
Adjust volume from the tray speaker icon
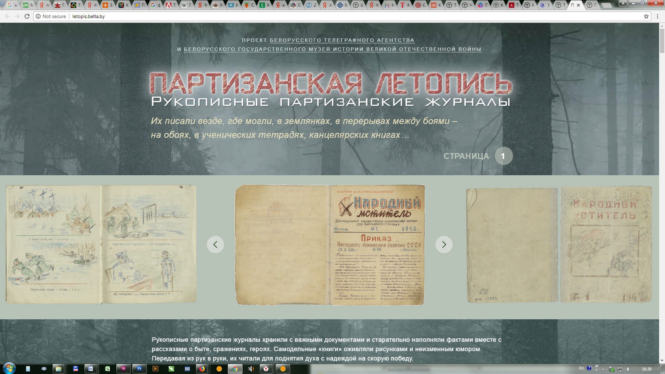629,369
